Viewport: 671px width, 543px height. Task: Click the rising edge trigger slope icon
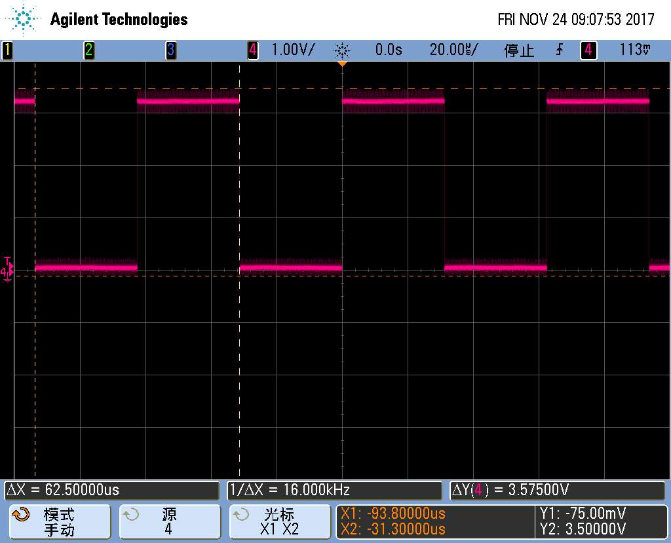pos(560,50)
